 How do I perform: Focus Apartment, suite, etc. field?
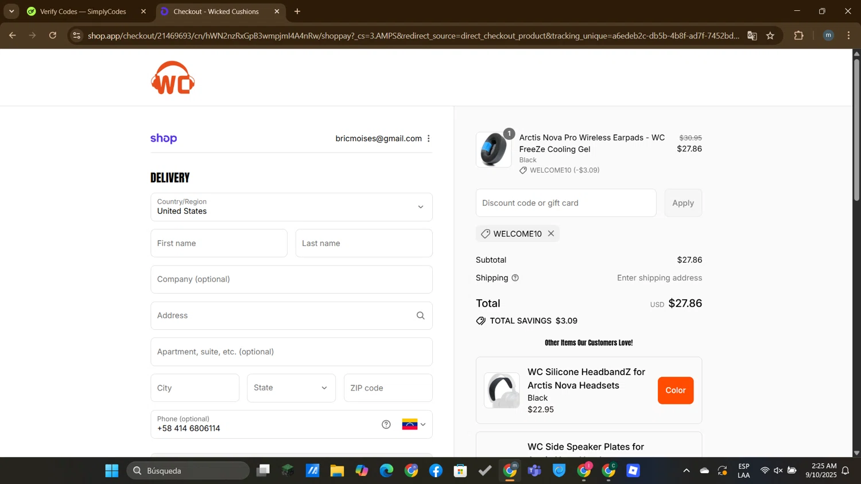point(292,352)
